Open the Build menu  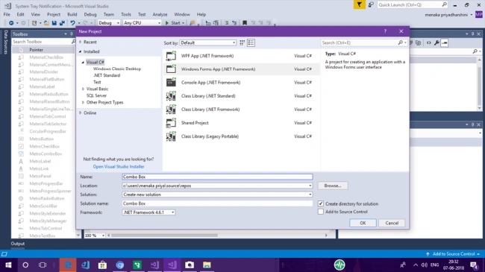click(x=72, y=14)
